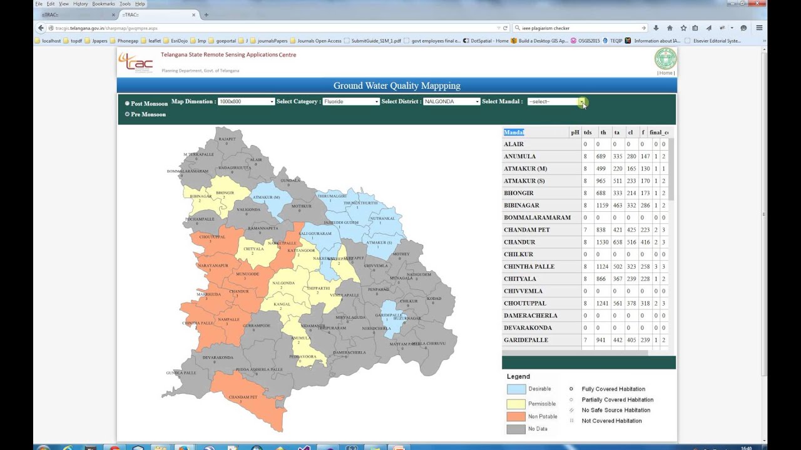801x450 pixels.
Task: Open DotSpatial - Home bookmark
Action: tap(486, 41)
